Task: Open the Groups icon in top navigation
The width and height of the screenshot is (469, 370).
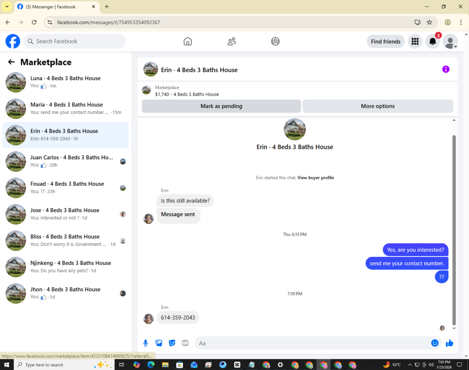Action: [x=275, y=41]
